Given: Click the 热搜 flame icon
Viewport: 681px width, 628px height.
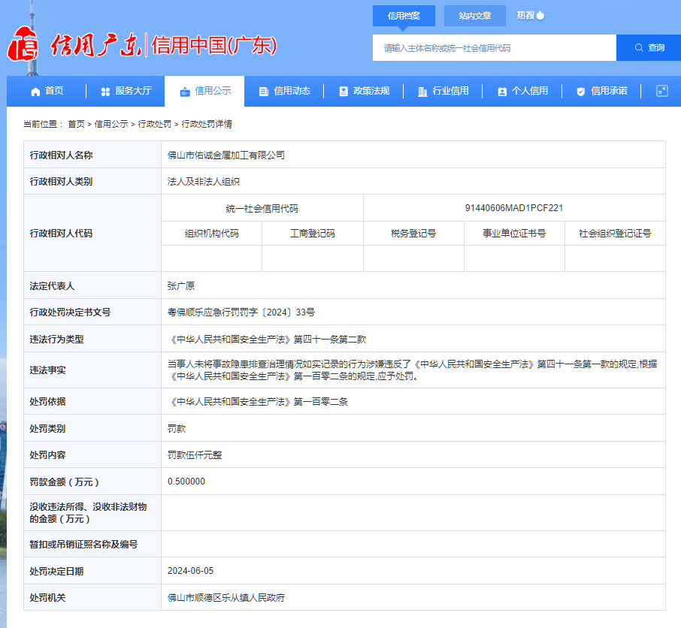Looking at the screenshot, I should 540,15.
